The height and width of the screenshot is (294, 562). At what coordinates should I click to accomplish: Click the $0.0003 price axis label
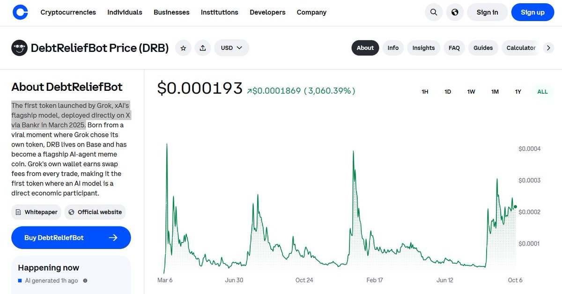click(x=530, y=180)
